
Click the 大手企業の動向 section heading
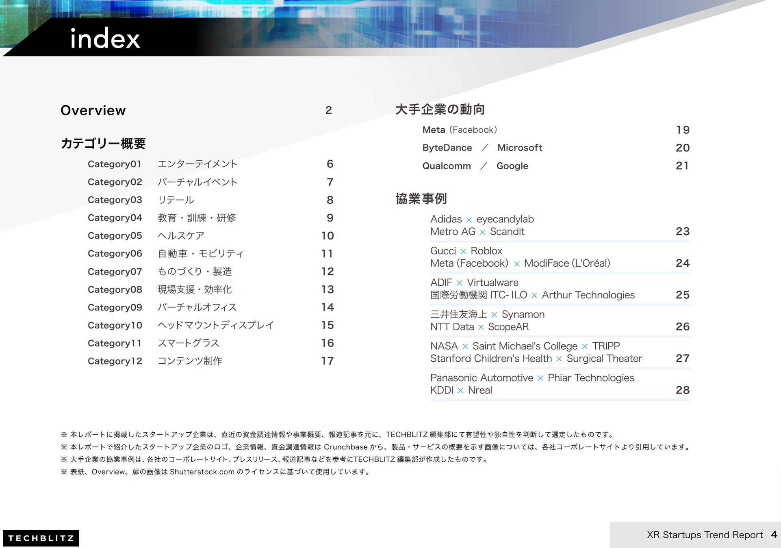[x=440, y=109]
